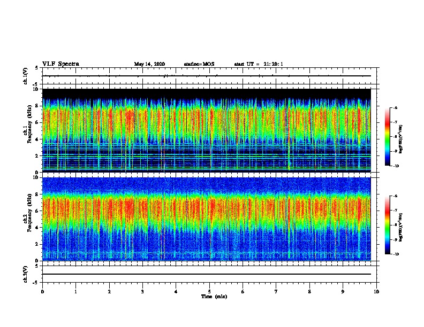Screen dimensions: 424x327
Task: Click time axis tick label '3'
Action: pos(142,292)
